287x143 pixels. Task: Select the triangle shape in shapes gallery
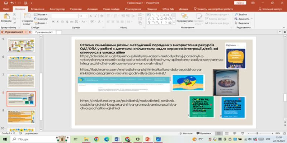pos(149,19)
